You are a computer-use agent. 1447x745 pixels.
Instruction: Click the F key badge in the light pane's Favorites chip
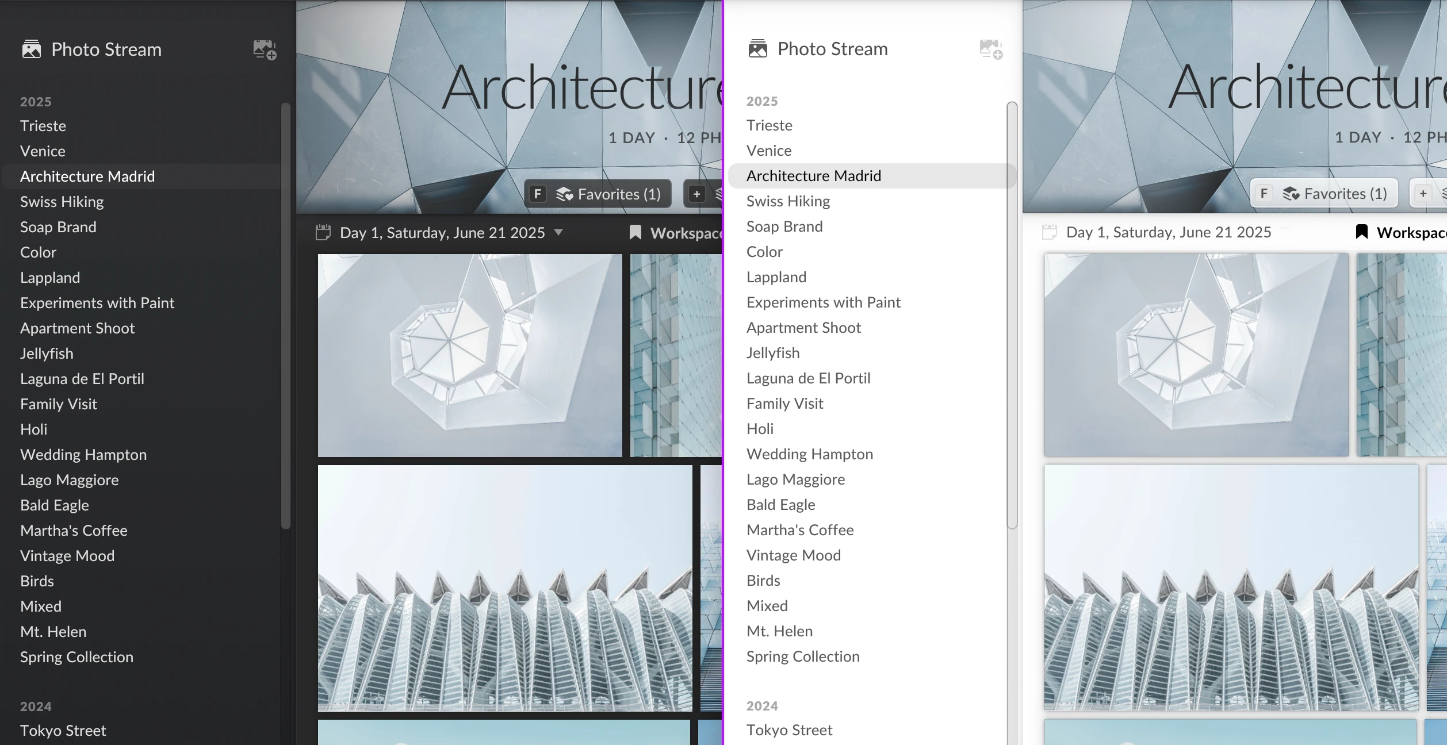click(1264, 194)
